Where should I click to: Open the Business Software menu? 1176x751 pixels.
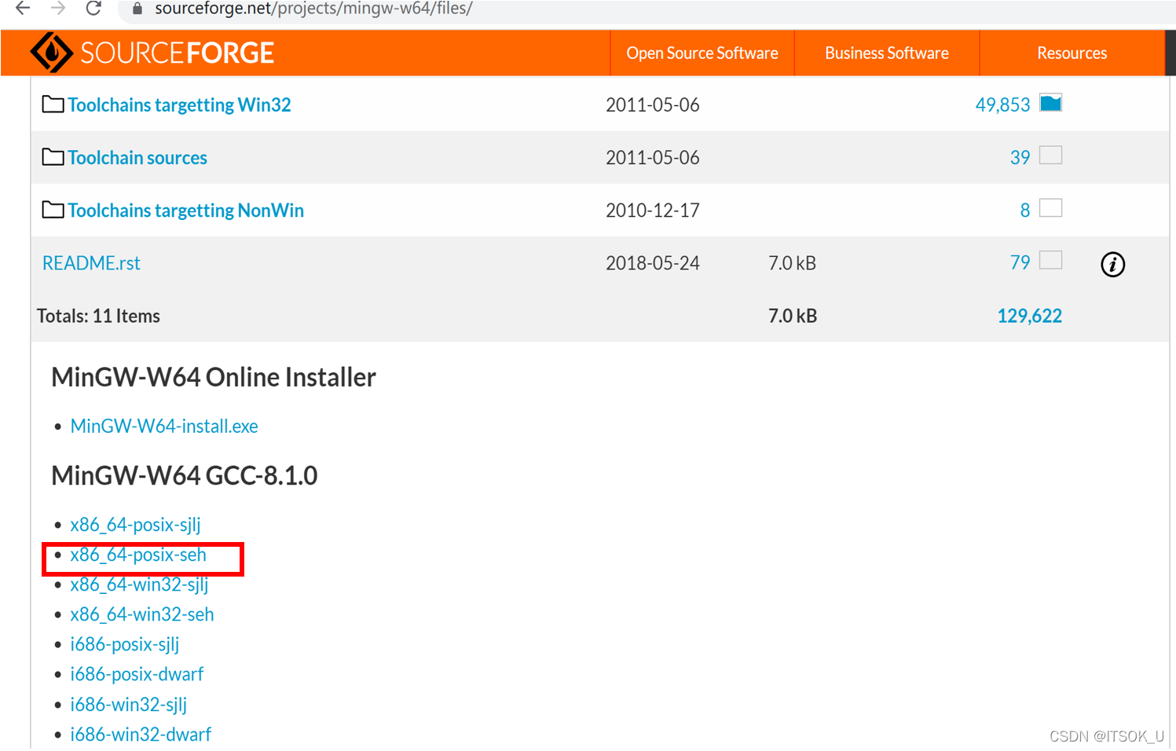887,53
